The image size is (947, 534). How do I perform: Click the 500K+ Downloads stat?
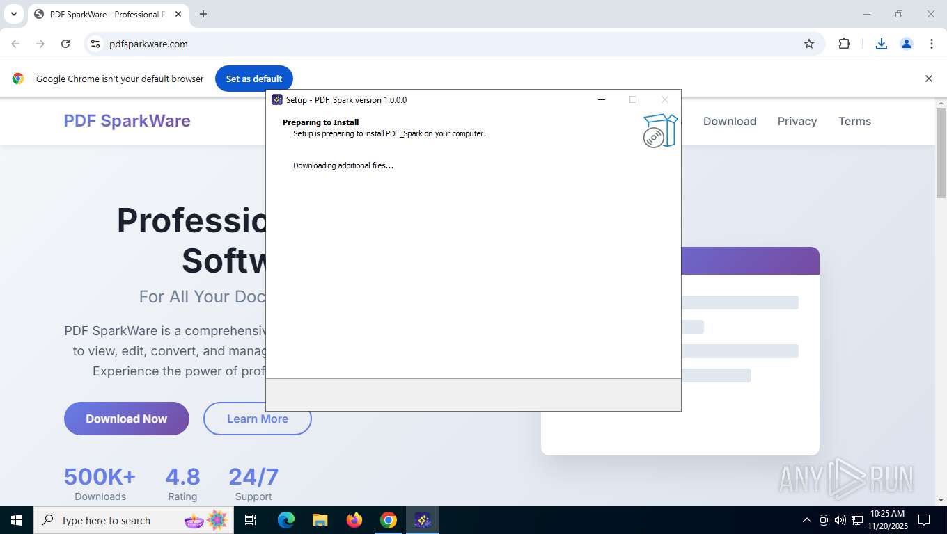tap(100, 484)
